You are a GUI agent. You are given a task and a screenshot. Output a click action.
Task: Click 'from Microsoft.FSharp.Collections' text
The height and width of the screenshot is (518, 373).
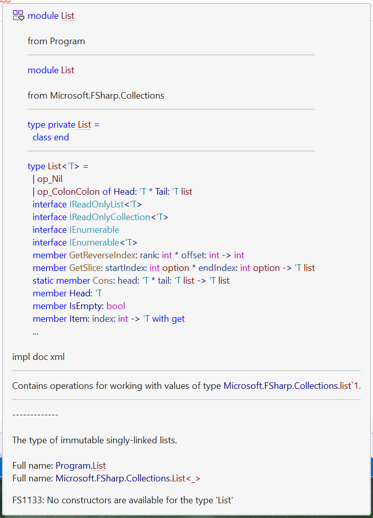pos(96,96)
